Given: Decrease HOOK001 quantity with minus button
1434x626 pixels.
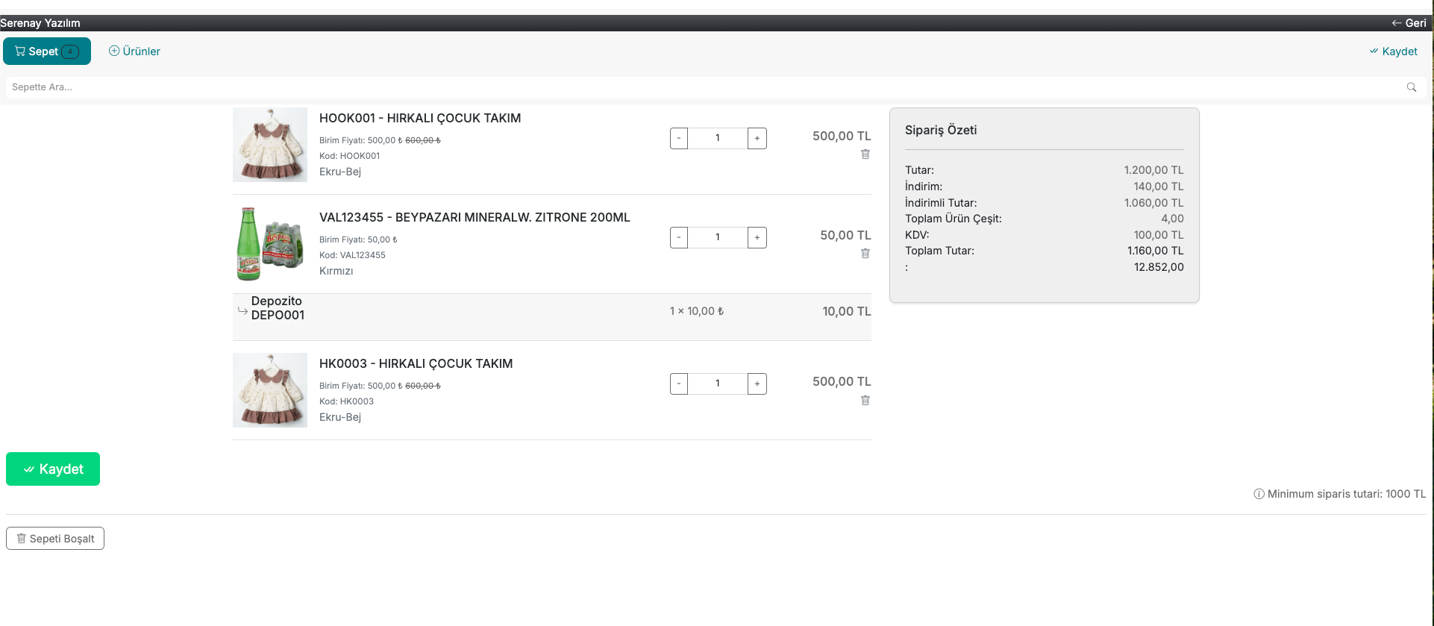Looking at the screenshot, I should 679,138.
